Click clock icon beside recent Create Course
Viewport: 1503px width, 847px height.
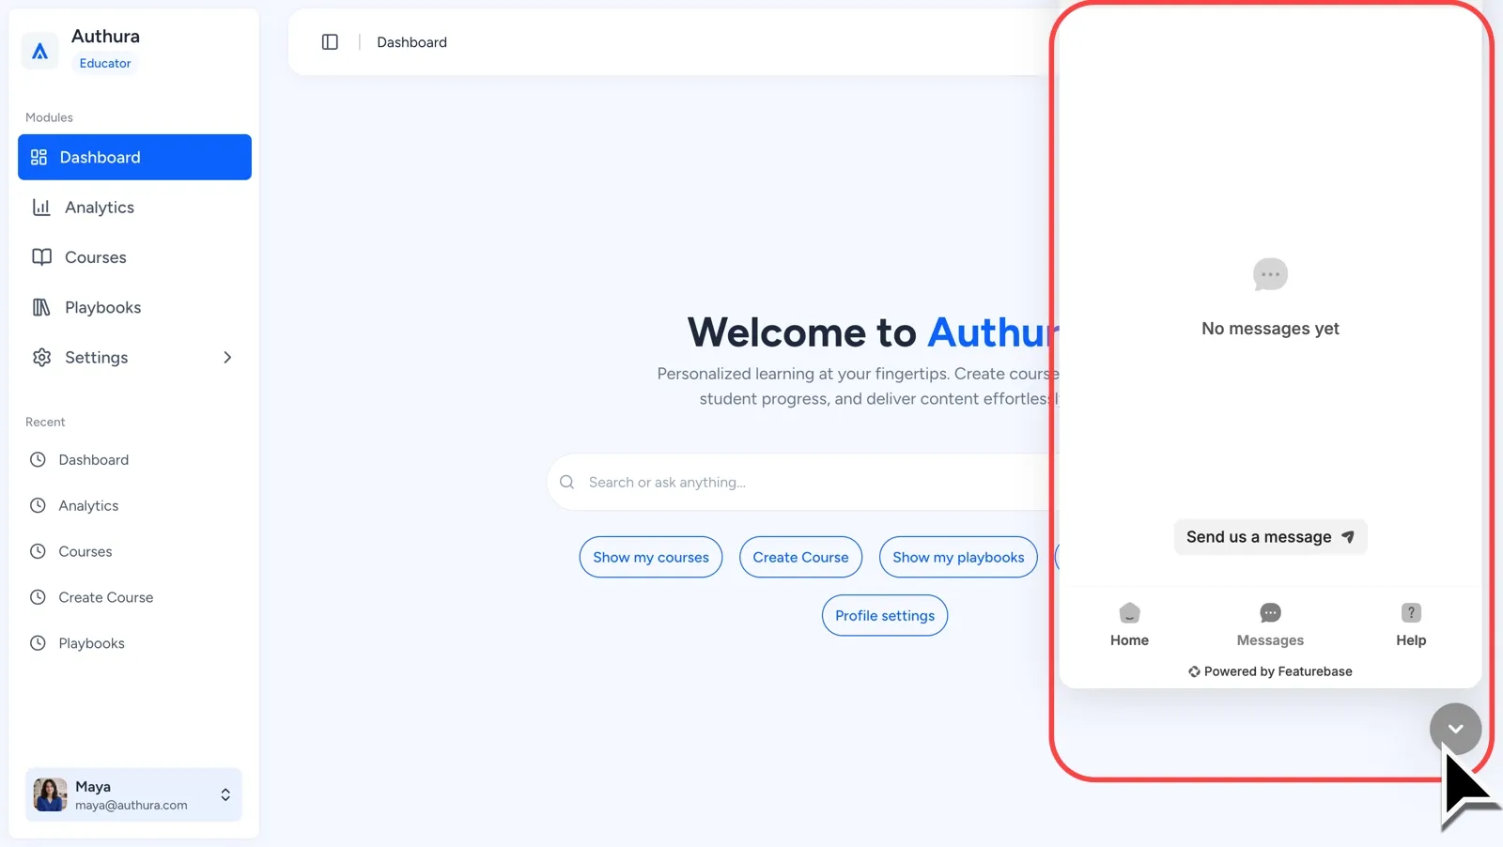tap(38, 597)
